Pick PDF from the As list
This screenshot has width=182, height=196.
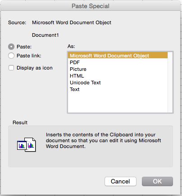coord(118,62)
